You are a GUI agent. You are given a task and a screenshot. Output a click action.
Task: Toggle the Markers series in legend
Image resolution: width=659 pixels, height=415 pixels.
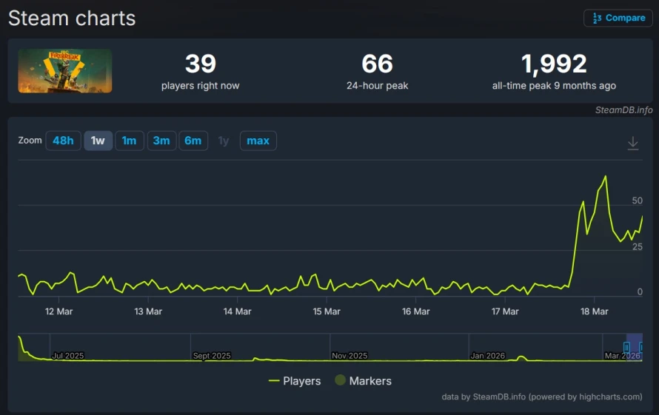363,381
